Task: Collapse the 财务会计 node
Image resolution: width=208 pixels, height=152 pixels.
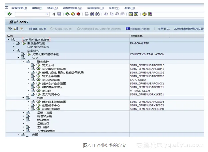Action: coord(23,61)
